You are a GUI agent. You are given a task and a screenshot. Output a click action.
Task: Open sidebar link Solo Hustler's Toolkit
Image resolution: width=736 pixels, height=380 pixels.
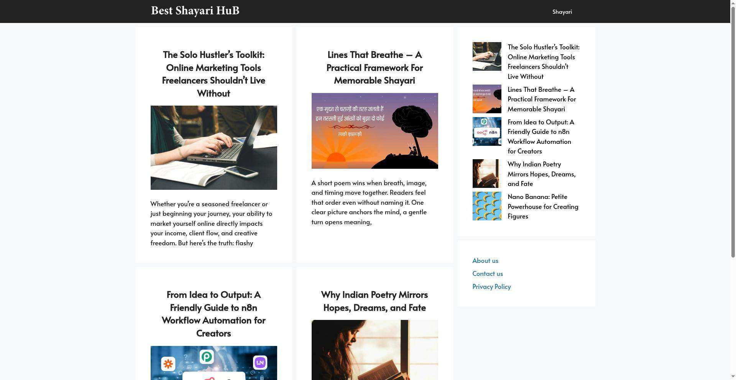click(544, 62)
